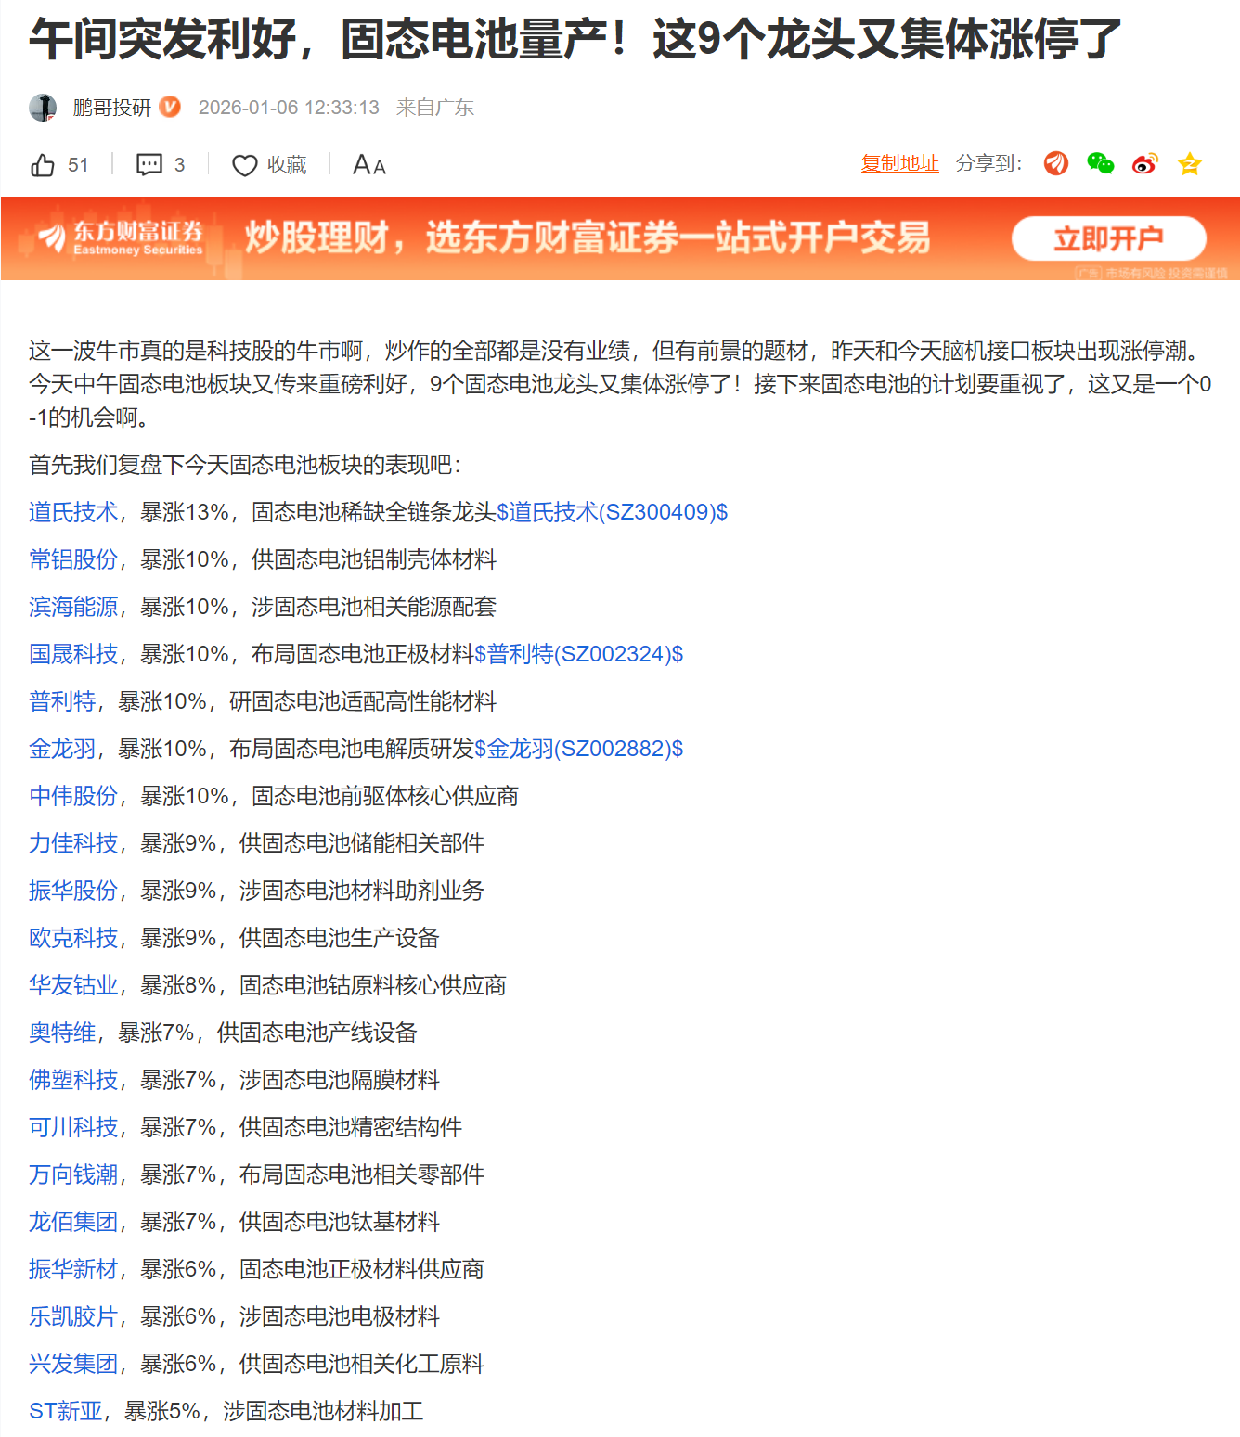Open the 金龙羽 link at line start
The width and height of the screenshot is (1240, 1437).
pyautogui.click(x=62, y=749)
